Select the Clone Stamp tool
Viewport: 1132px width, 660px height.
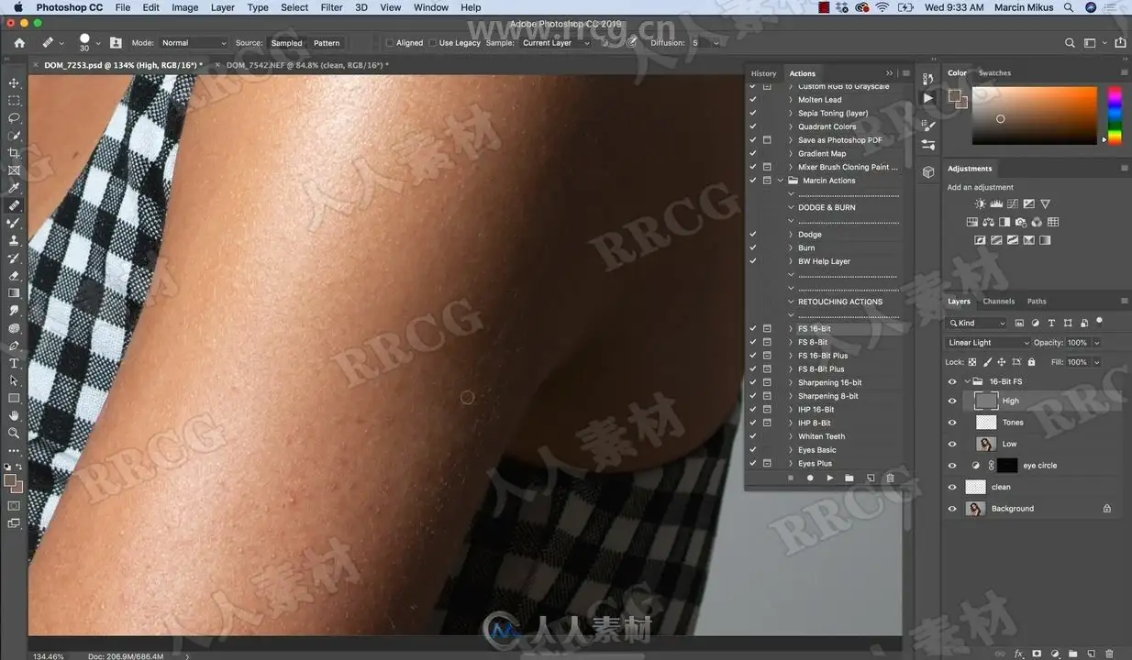[14, 240]
